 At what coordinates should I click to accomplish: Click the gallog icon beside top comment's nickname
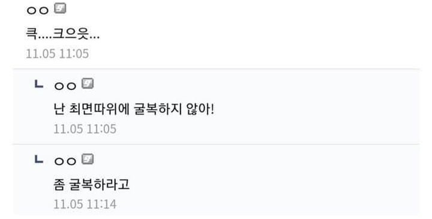pos(60,8)
